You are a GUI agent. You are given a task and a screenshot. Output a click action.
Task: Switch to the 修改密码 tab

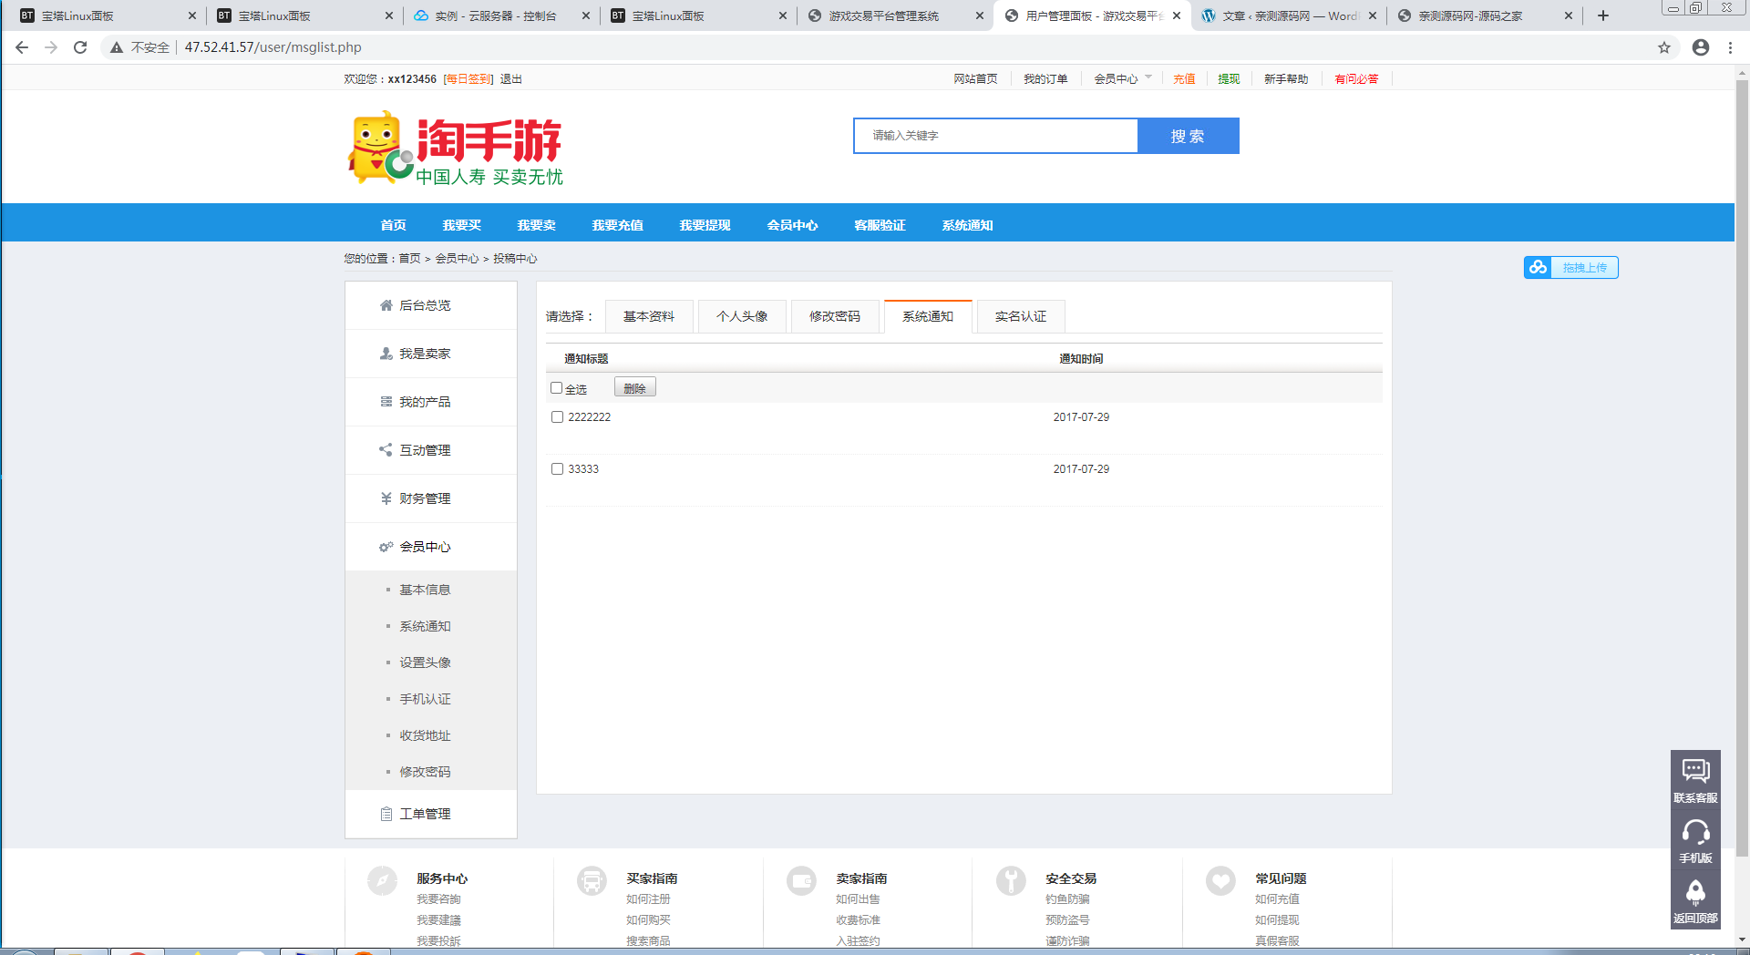point(835,316)
